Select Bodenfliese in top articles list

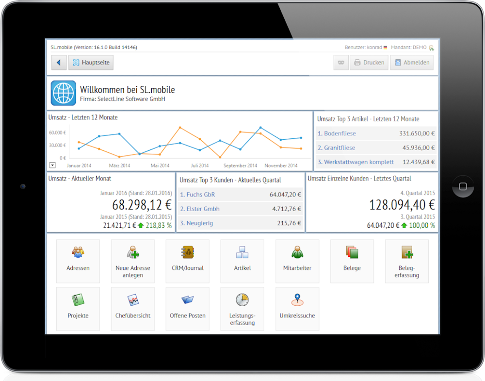pos(337,133)
